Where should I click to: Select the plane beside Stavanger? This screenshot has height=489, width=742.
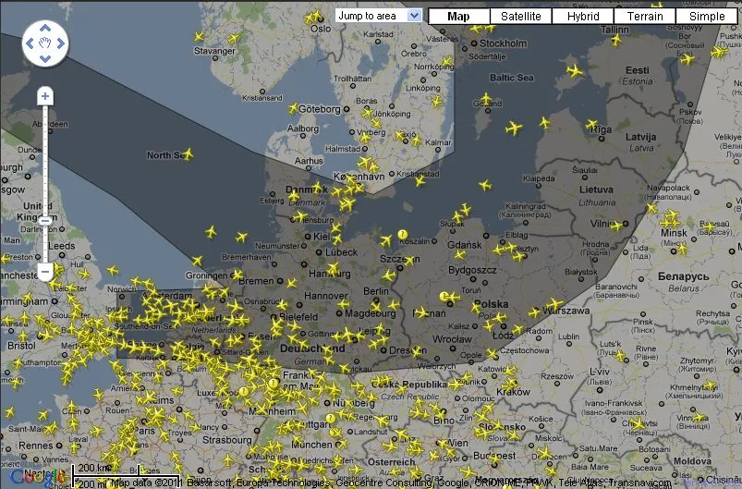point(233,39)
